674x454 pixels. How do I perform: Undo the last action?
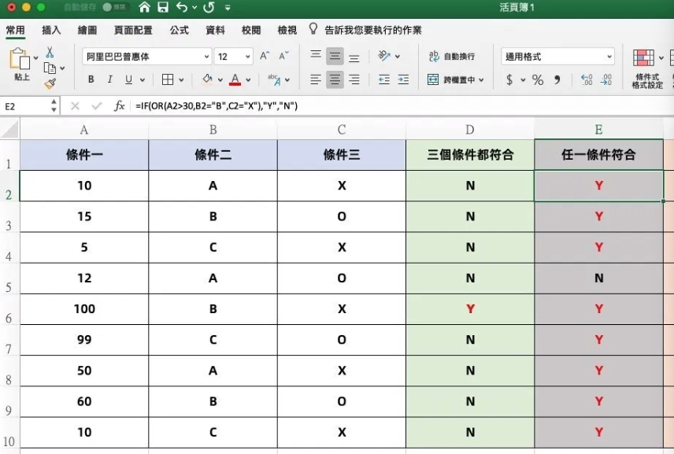click(x=181, y=7)
